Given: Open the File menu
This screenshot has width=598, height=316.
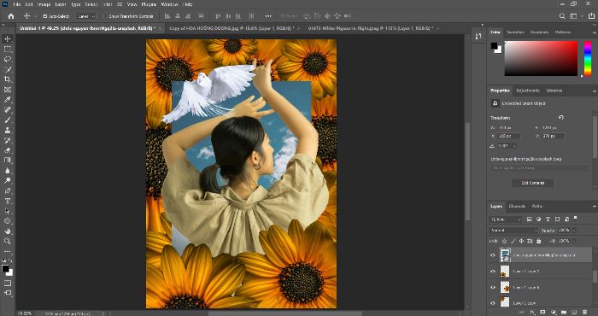Looking at the screenshot, I should pyautogui.click(x=16, y=4).
